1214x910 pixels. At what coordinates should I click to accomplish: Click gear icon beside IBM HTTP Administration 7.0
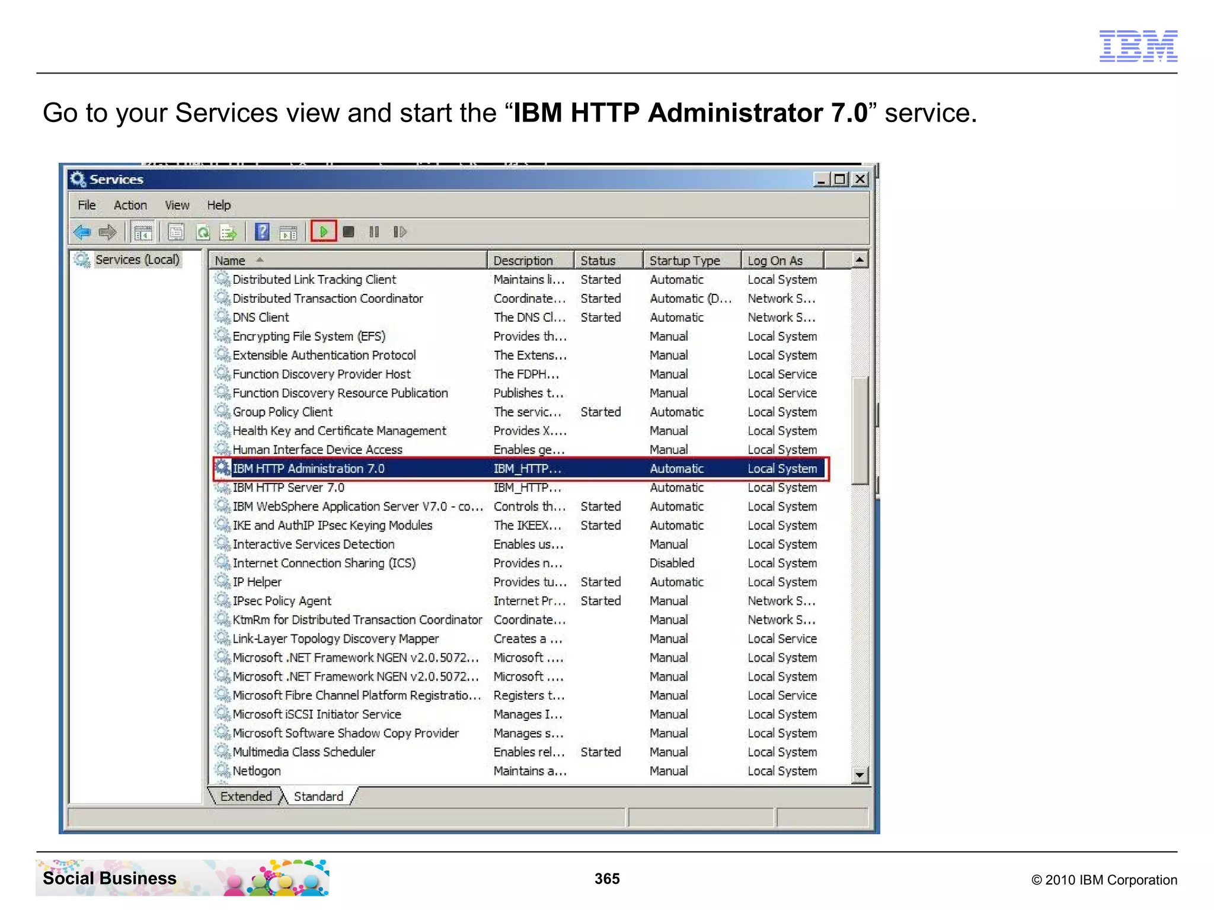tap(222, 467)
